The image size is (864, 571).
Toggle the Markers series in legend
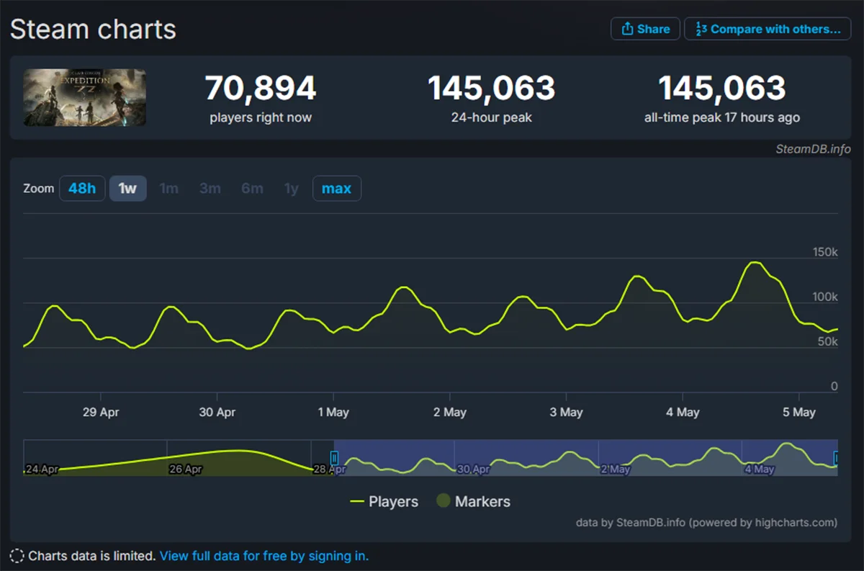point(473,502)
